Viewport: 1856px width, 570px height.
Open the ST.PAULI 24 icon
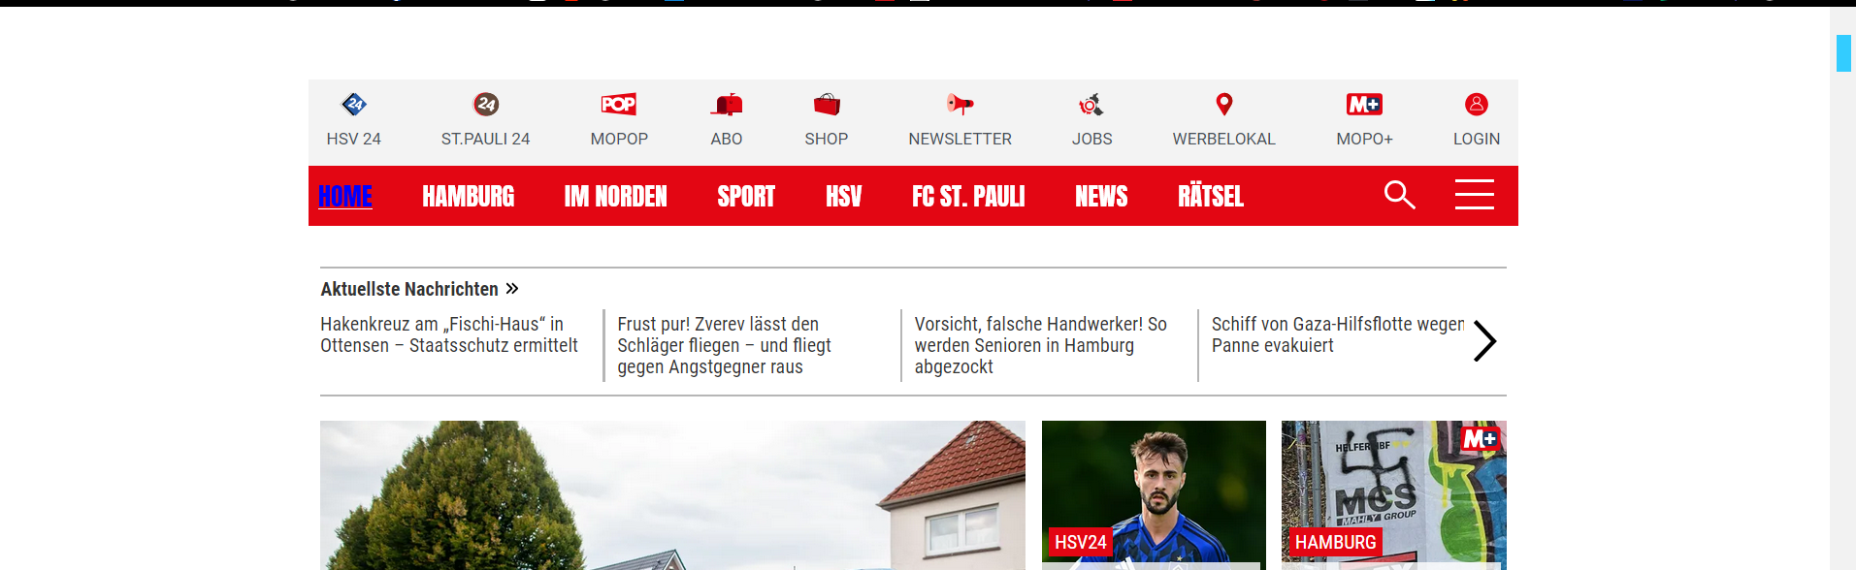point(486,104)
